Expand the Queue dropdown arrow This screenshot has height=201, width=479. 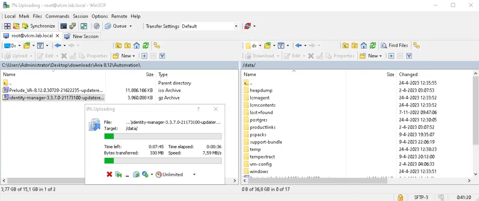pyautogui.click(x=131, y=26)
